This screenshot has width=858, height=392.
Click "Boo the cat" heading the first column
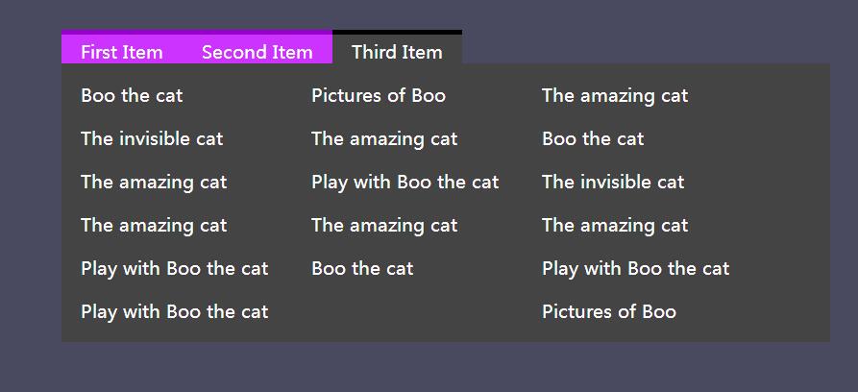[x=132, y=95]
